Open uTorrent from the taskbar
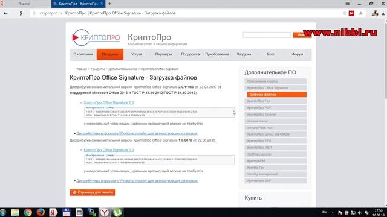The height and width of the screenshot is (217, 387). (117, 213)
